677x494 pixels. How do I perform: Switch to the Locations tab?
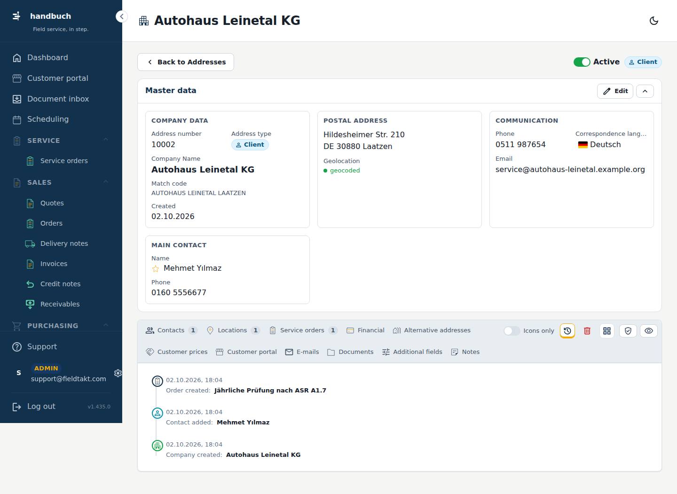[233, 330]
